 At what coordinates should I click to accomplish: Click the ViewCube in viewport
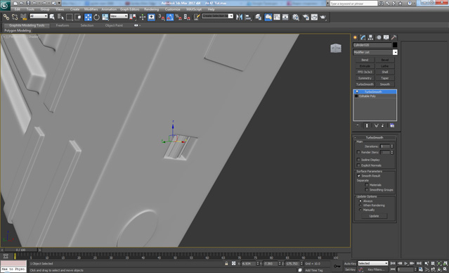tap(336, 48)
